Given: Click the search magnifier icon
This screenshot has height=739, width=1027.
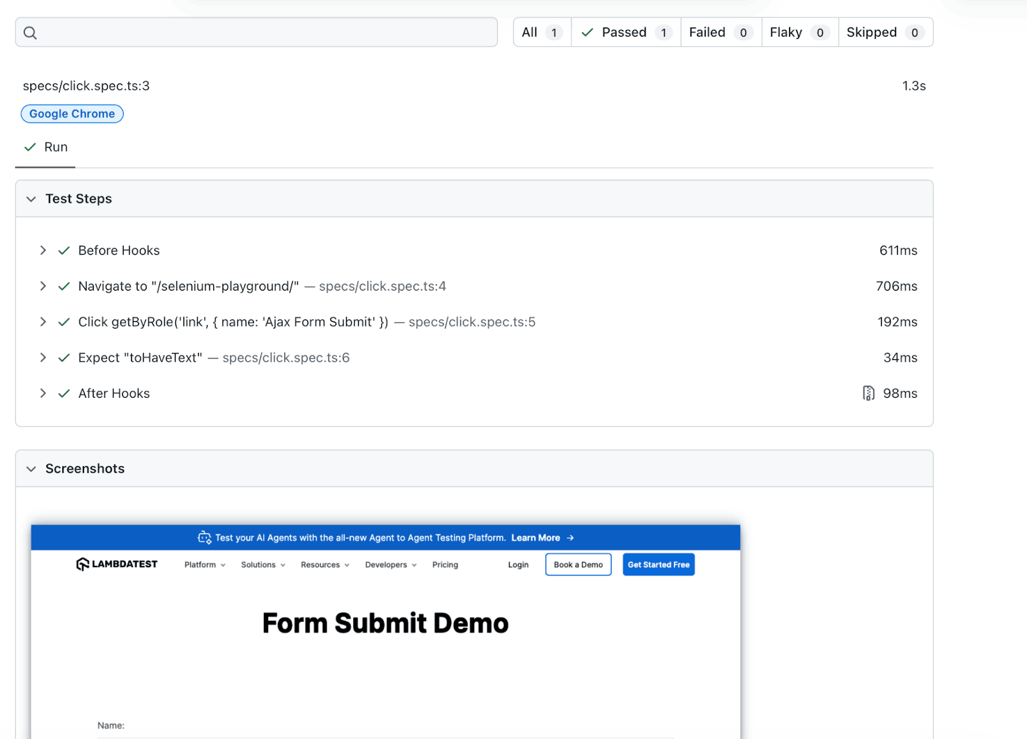Looking at the screenshot, I should click(30, 33).
